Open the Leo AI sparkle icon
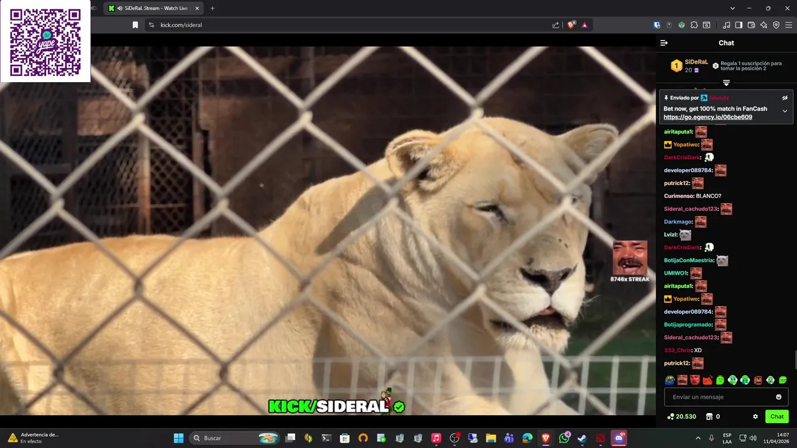 point(763,25)
